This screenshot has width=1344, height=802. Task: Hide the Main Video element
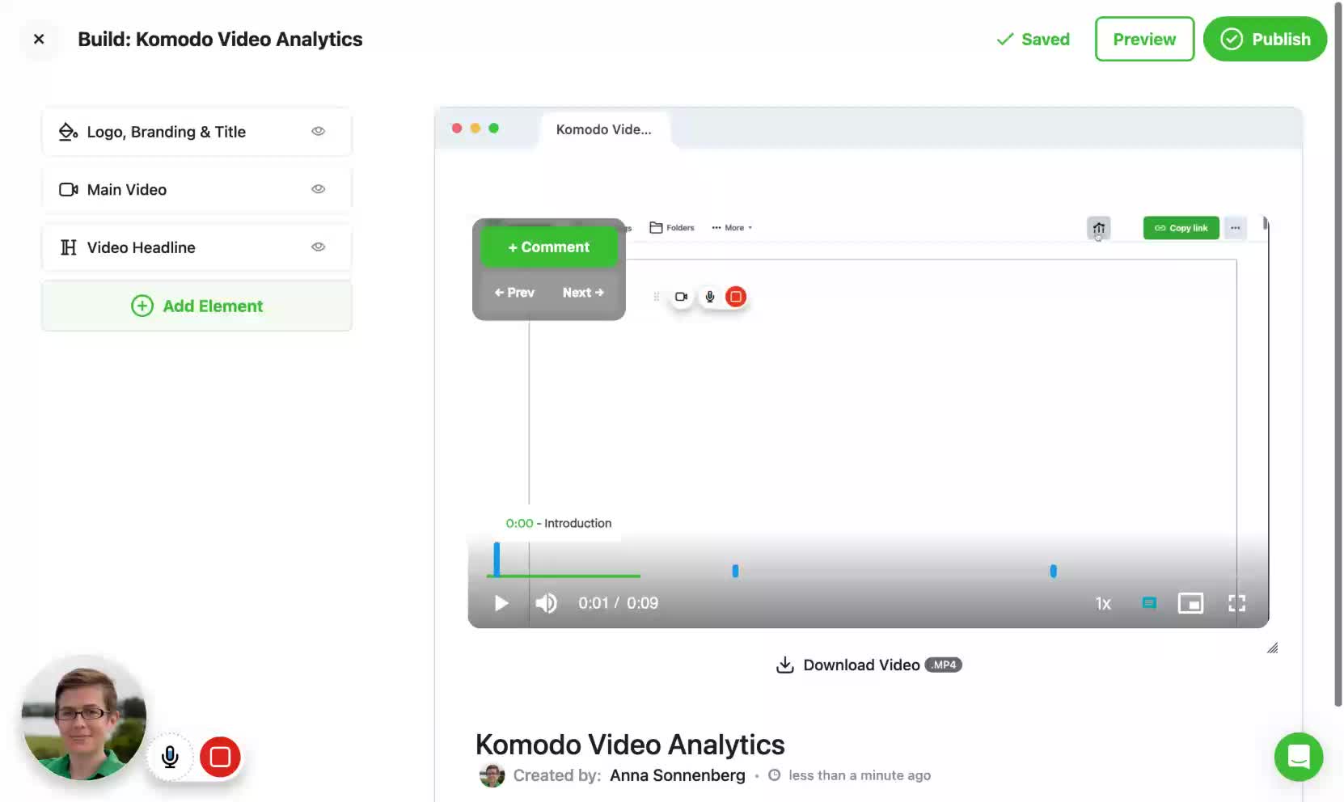point(318,189)
